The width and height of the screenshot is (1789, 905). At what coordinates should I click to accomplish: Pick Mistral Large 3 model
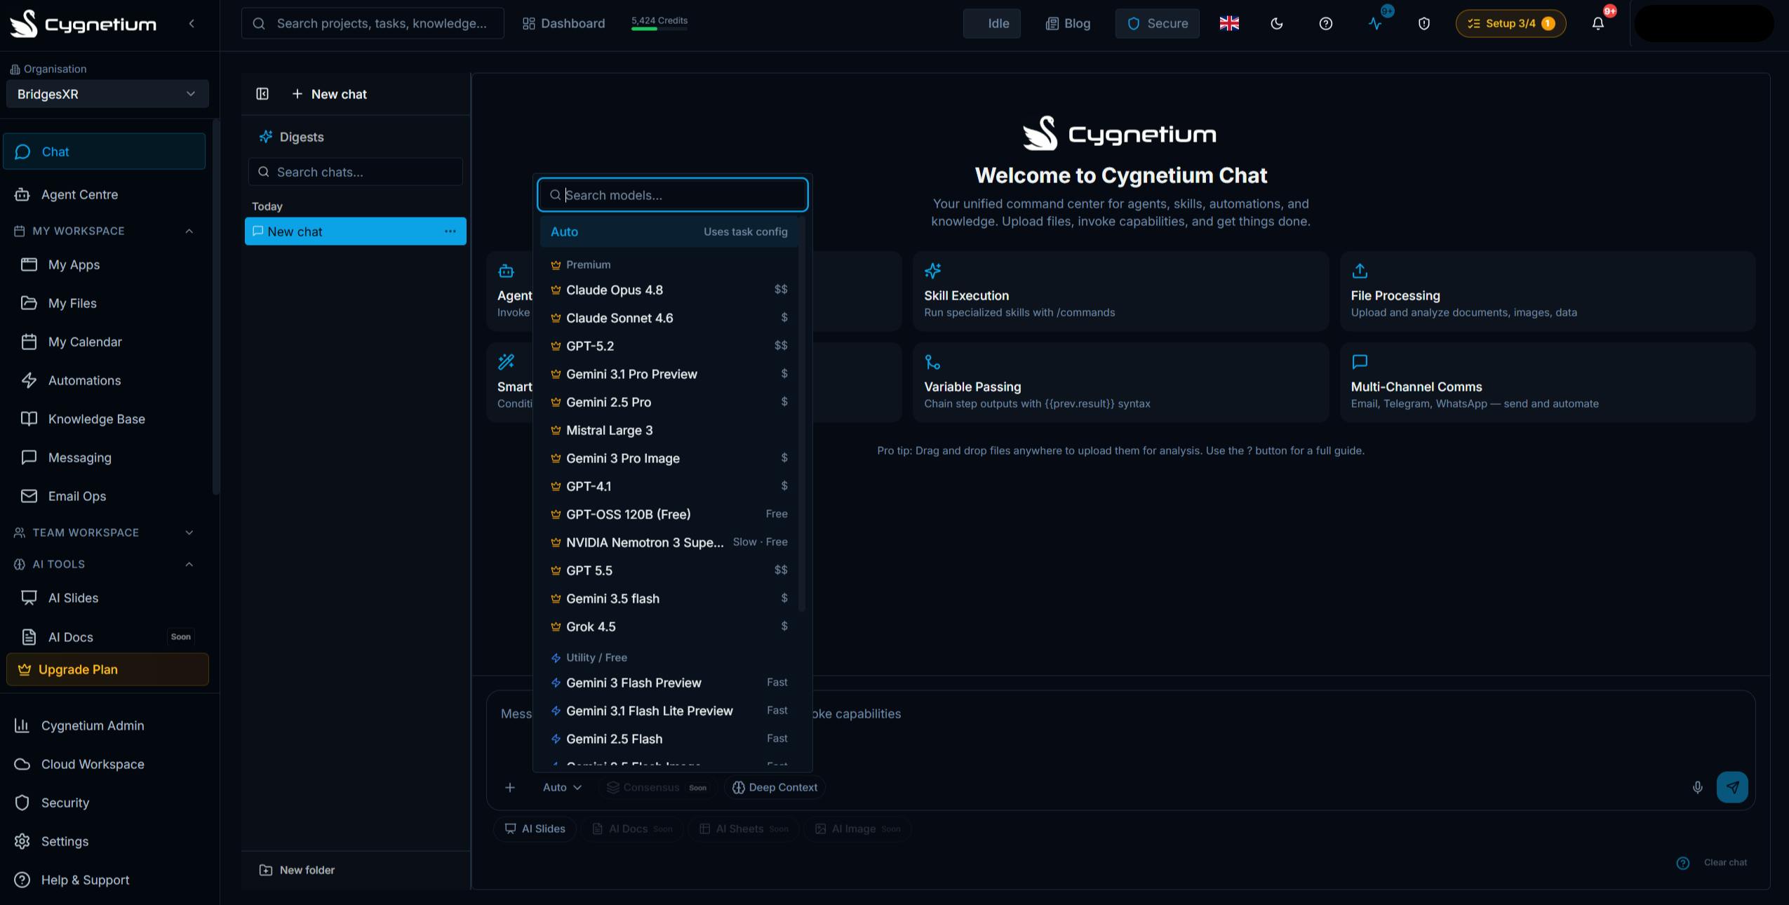click(669, 430)
